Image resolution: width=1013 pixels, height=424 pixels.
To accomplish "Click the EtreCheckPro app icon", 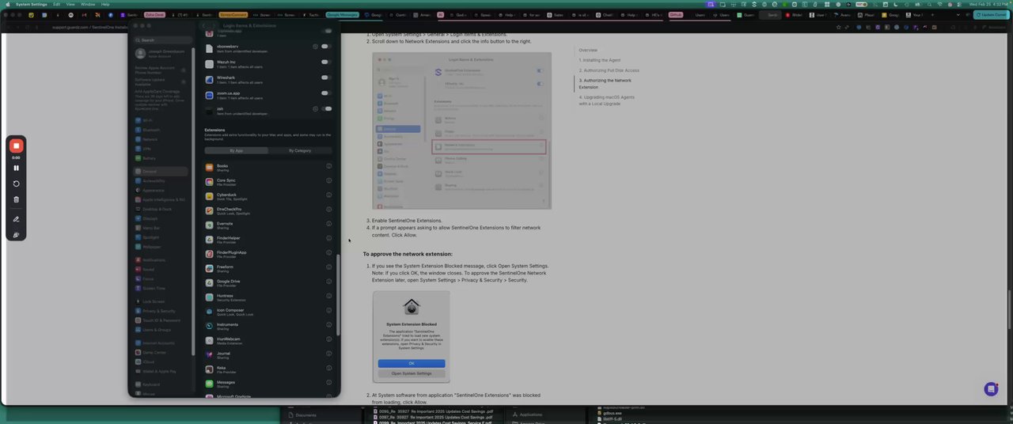I will (209, 210).
